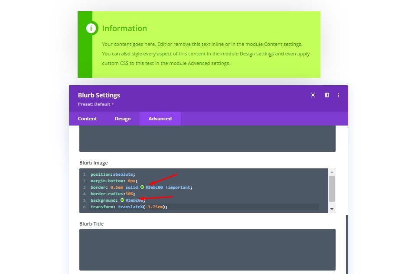The width and height of the screenshot is (395, 274).
Task: Click the white info icon beside Information
Action: click(91, 28)
